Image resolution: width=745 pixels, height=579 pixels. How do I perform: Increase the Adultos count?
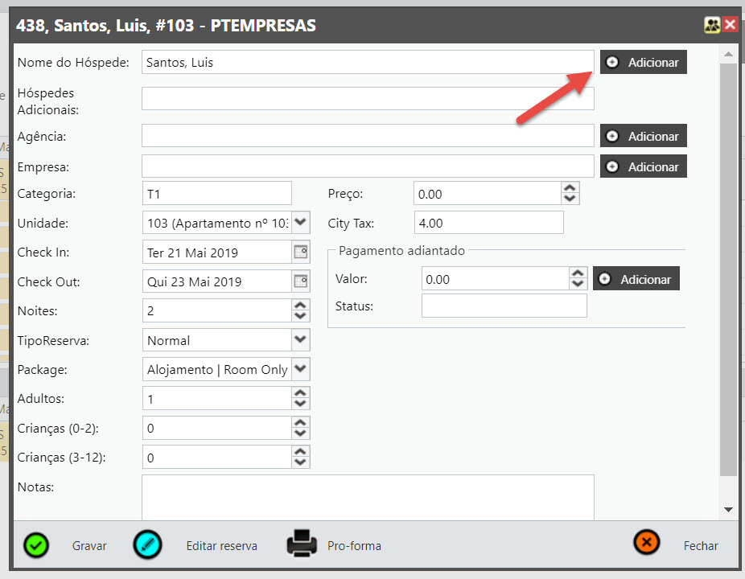coord(300,393)
